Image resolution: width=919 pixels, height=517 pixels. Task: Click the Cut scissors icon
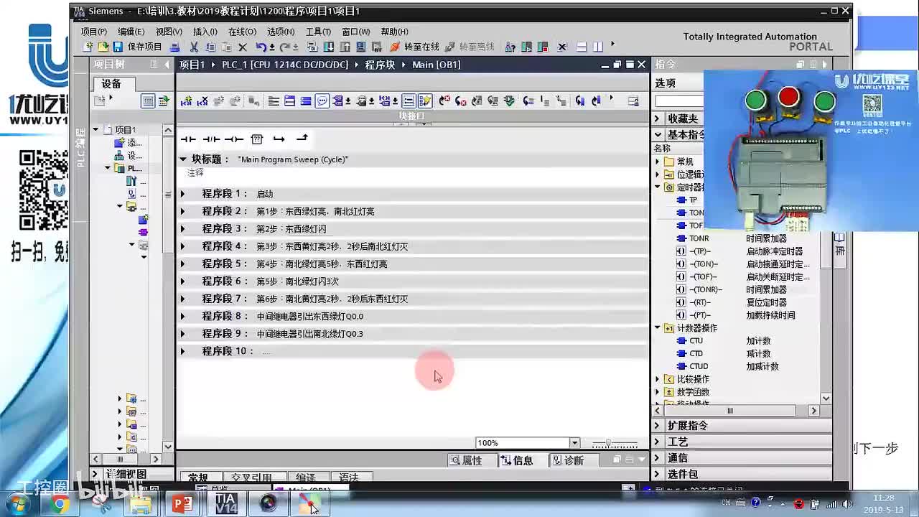pos(194,47)
